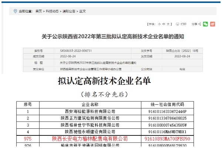Select company 陕西正方建筑检测有限责任公司
This screenshot has height=148, width=222.
[x=90, y=118]
